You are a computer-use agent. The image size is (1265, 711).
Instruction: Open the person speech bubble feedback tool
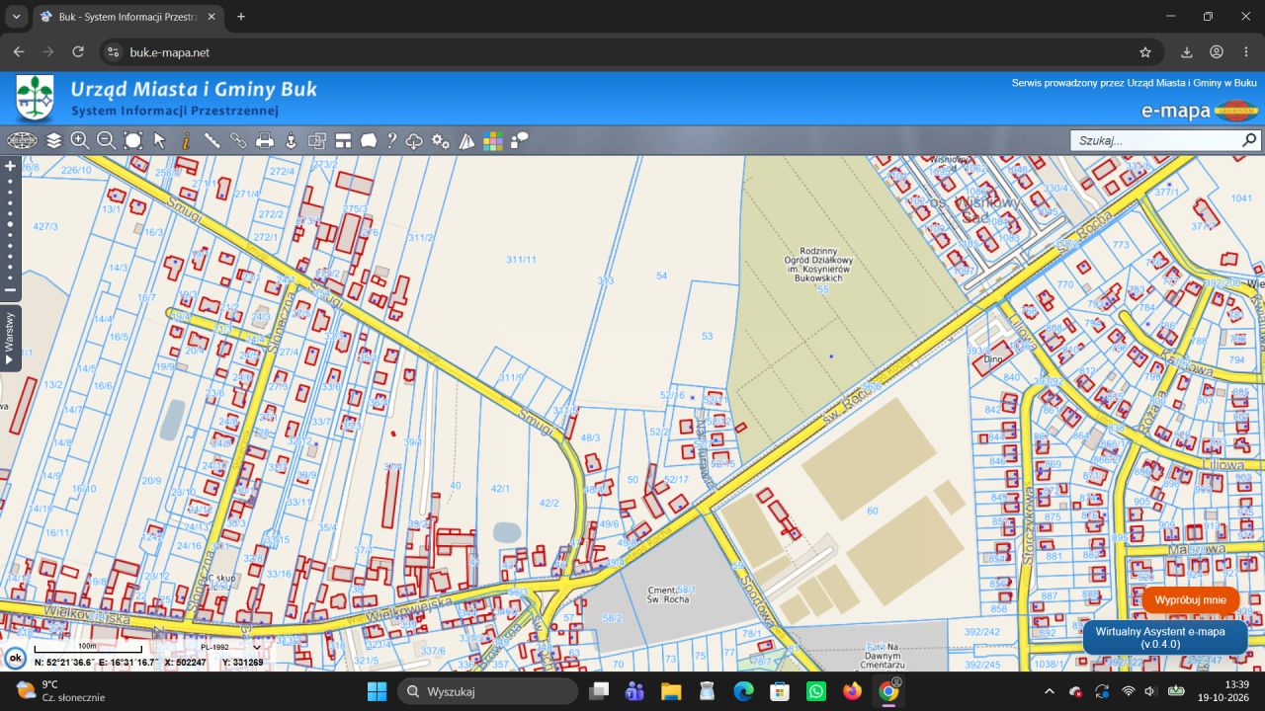pyautogui.click(x=519, y=140)
